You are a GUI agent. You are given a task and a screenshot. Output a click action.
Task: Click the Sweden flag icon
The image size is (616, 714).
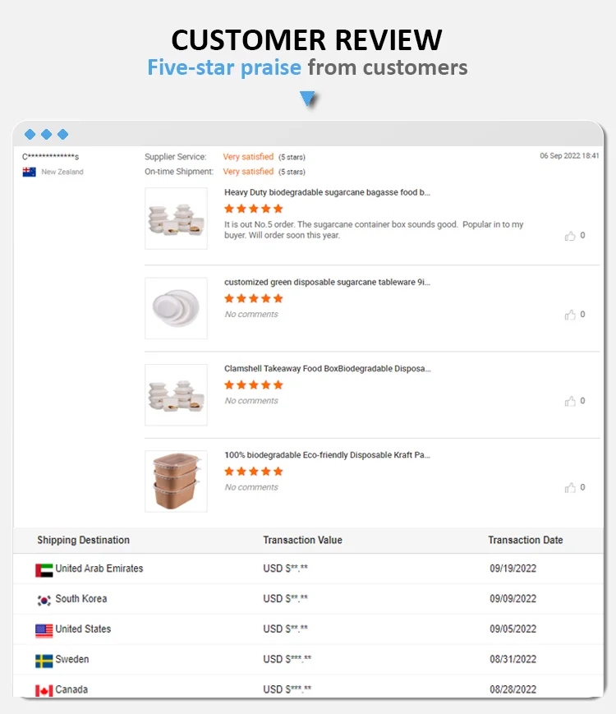(x=44, y=661)
